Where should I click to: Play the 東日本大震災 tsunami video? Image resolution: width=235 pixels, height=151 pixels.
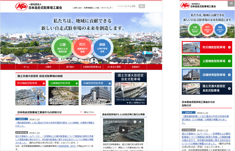123,130
